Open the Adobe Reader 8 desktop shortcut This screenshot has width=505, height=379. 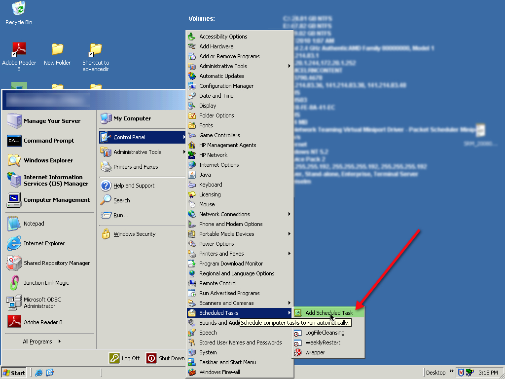[x=19, y=49]
